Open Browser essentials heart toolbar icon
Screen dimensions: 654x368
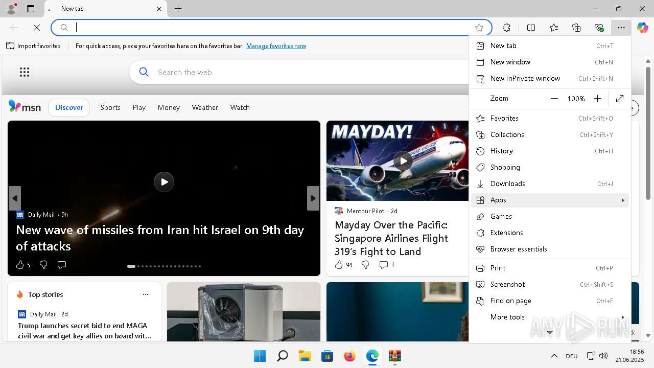click(x=599, y=28)
